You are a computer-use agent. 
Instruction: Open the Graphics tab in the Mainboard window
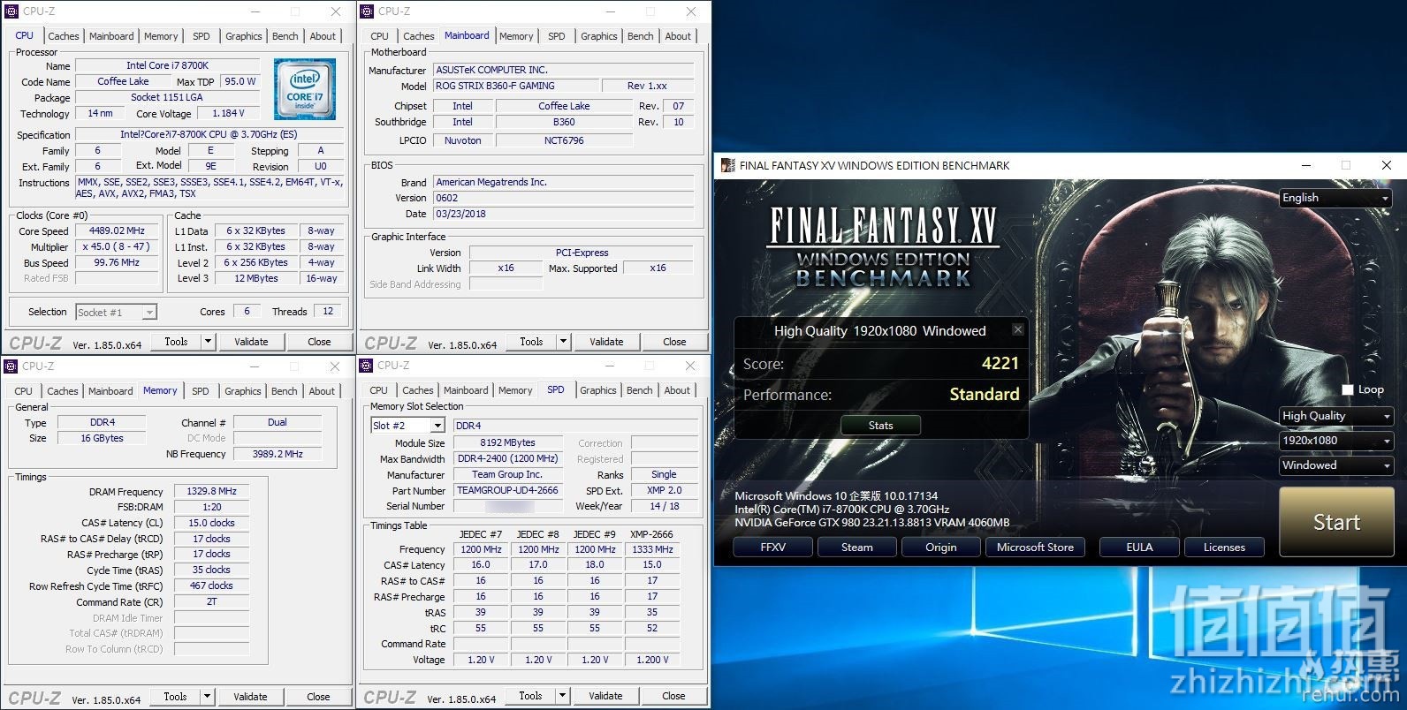click(599, 36)
